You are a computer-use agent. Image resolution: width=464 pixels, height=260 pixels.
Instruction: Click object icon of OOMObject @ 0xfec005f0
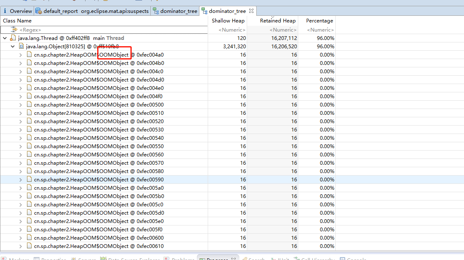[29, 229]
